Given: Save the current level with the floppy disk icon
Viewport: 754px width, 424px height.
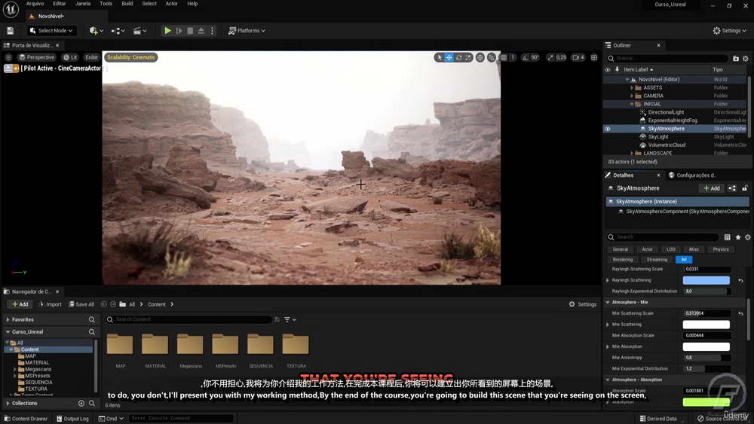Looking at the screenshot, I should coord(10,31).
